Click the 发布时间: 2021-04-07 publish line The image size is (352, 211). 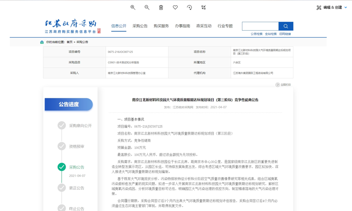(x=211, y=107)
